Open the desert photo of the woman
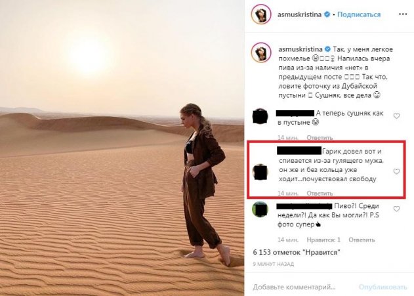The width and height of the screenshot is (414, 296). tap(122, 148)
